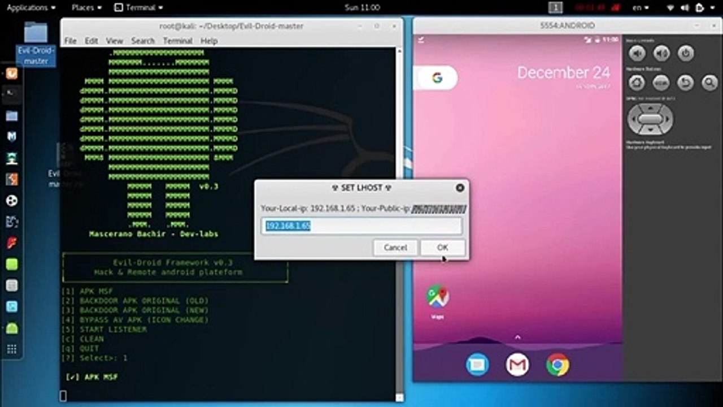
Task: Click "Mascerano Bachir - Dev-labs" text
Action: click(x=154, y=234)
